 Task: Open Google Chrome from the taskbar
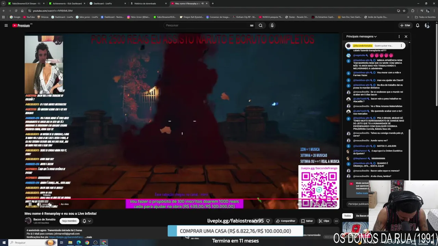tap(87, 243)
